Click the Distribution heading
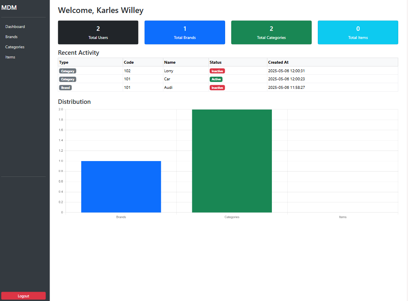This screenshot has width=408, height=301. coord(74,102)
